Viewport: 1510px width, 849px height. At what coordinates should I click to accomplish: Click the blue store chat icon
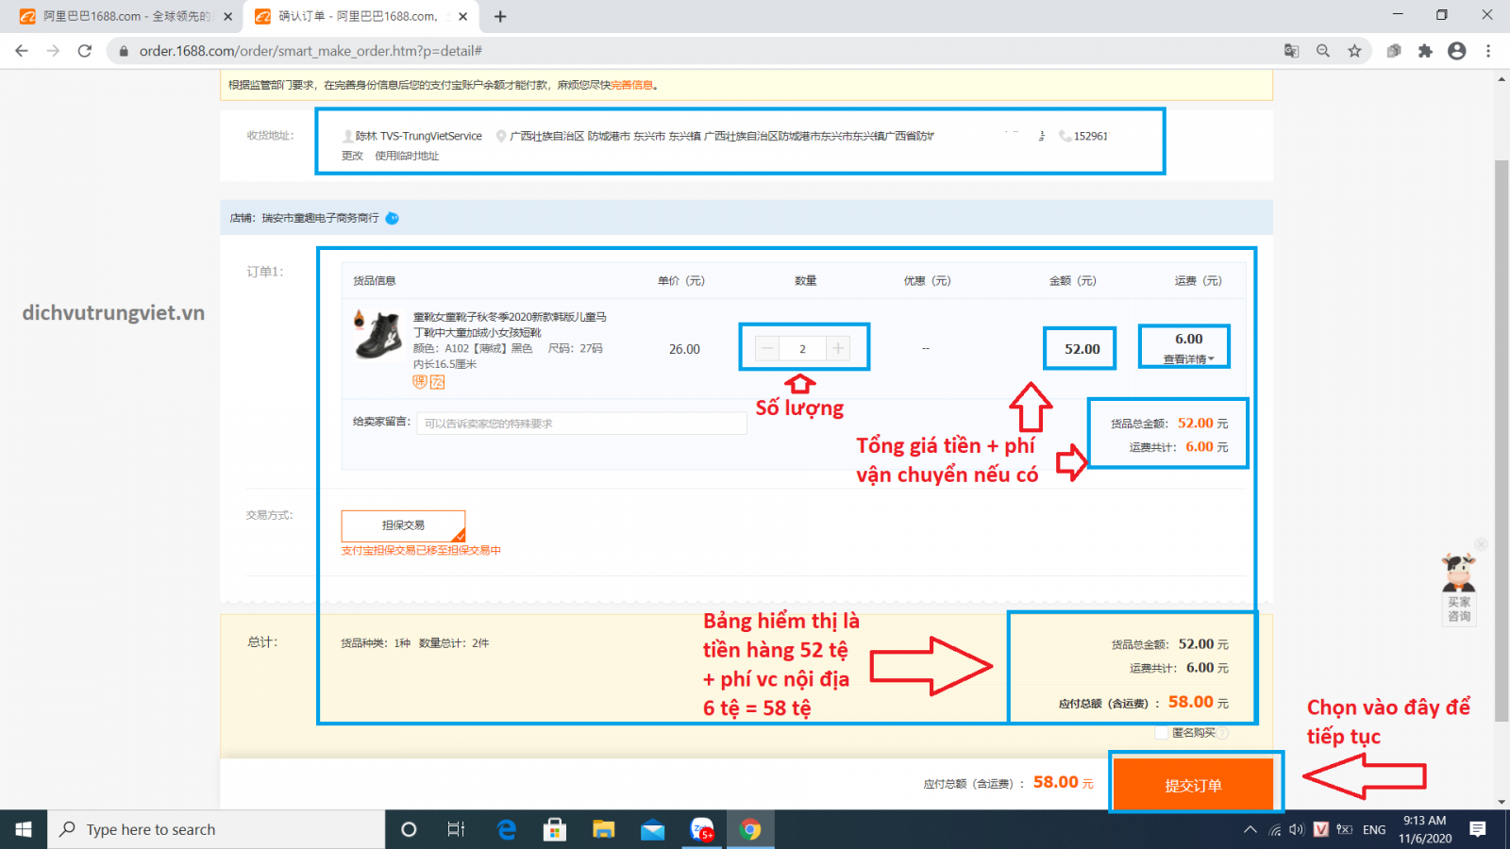(x=393, y=218)
